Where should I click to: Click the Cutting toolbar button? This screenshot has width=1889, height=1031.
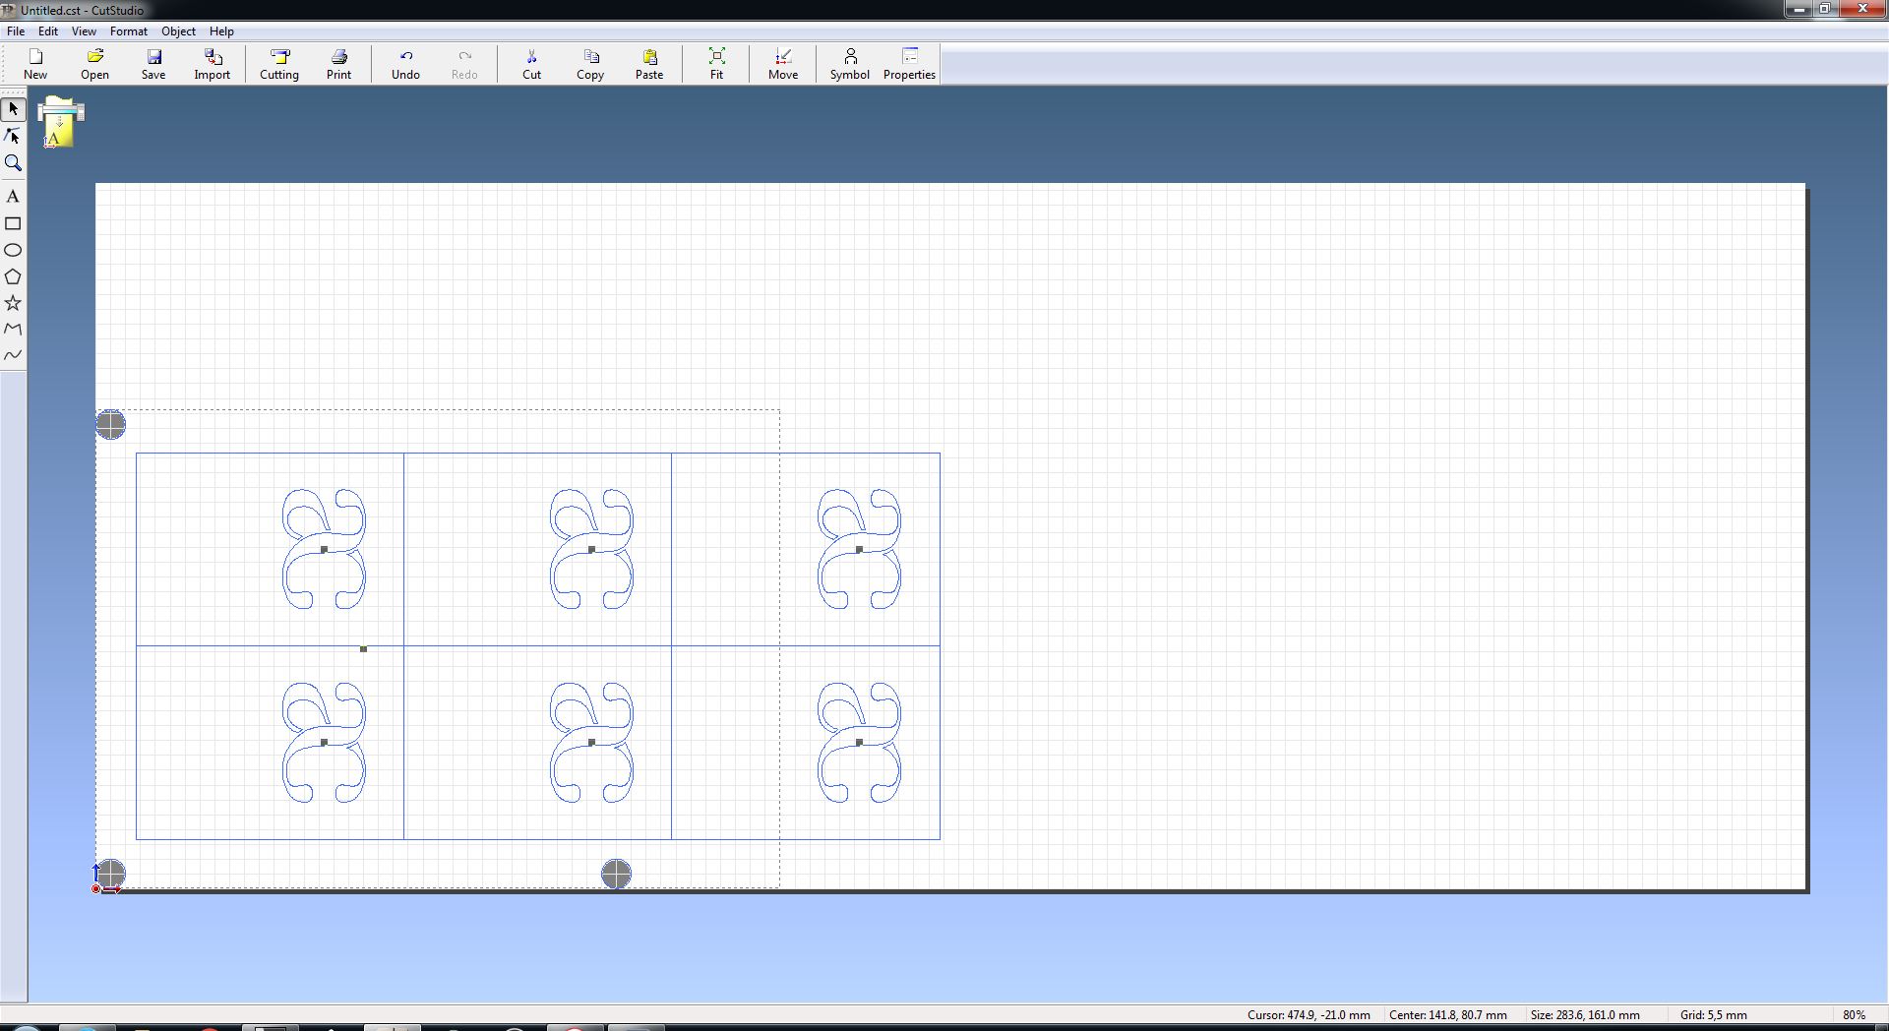(x=279, y=64)
